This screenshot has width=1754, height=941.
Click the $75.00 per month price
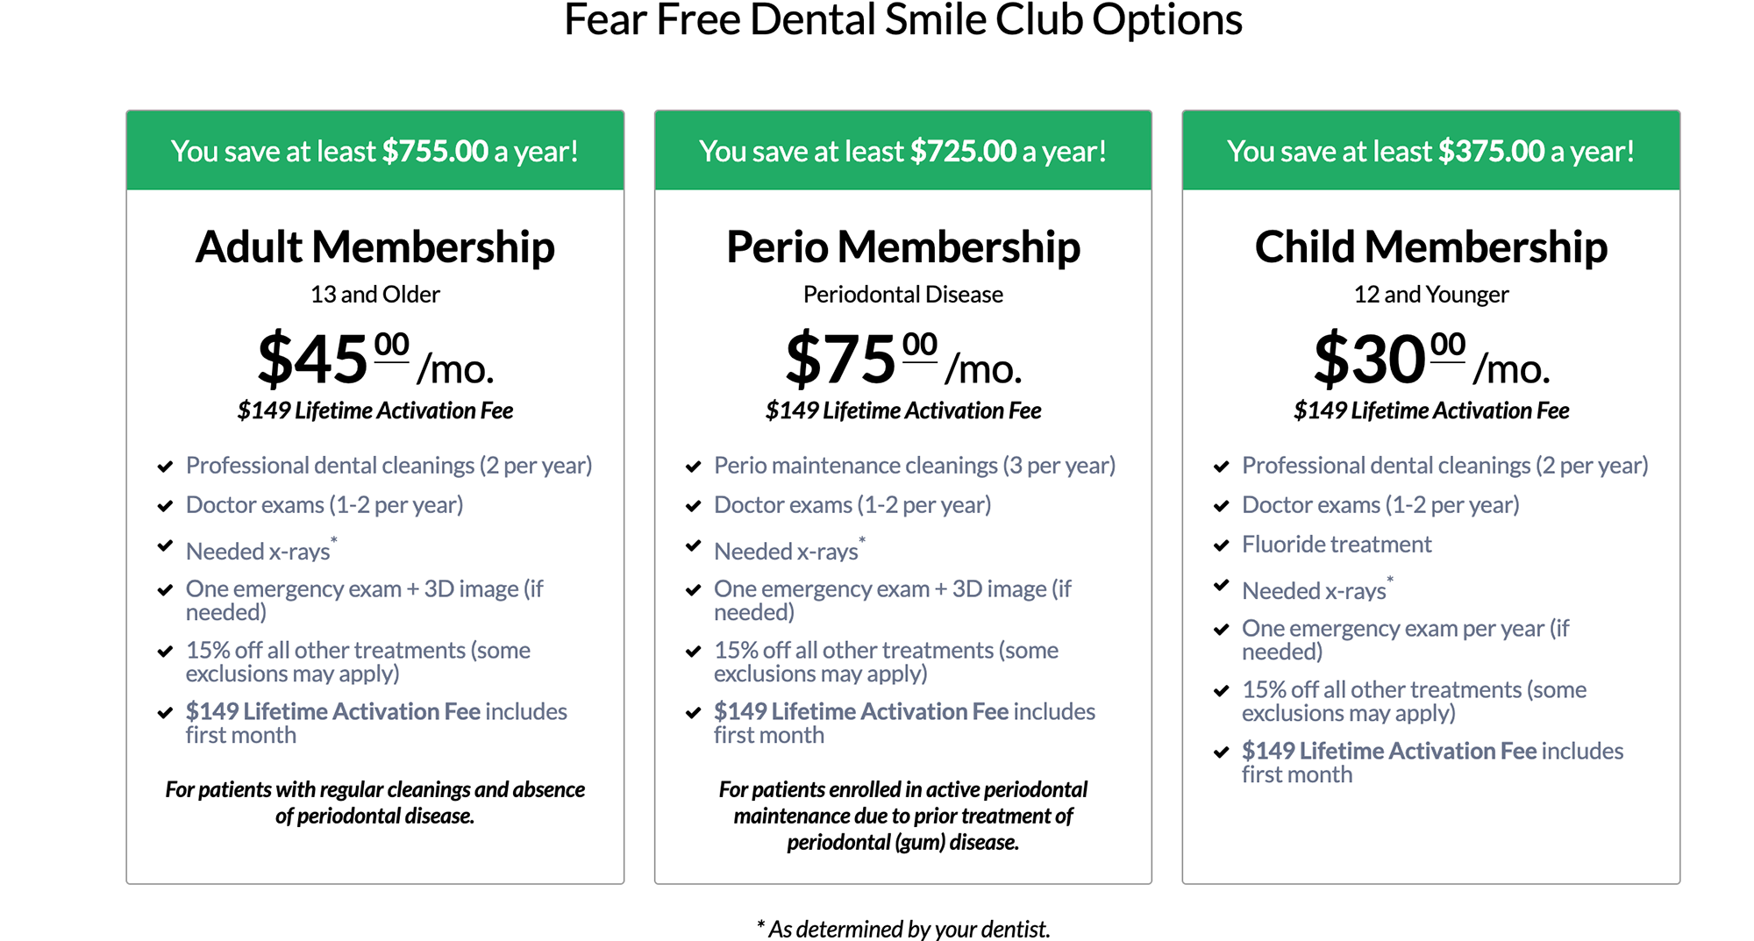pos(903,360)
